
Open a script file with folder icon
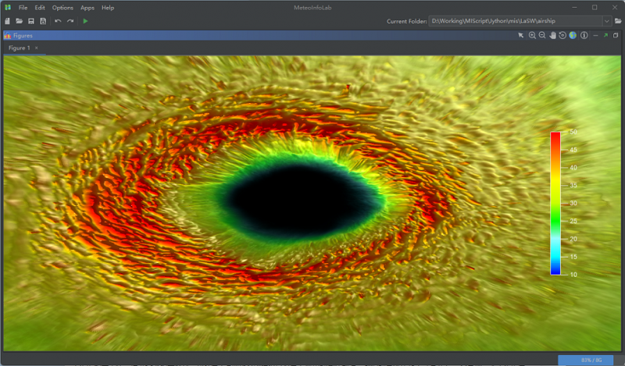tap(19, 21)
